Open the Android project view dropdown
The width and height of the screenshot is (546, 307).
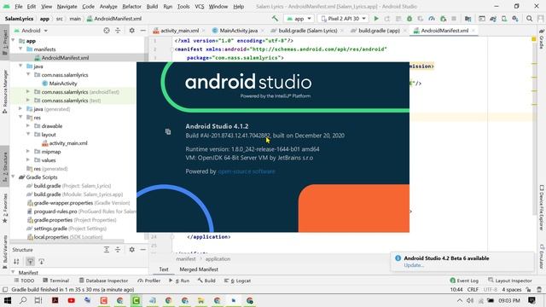click(x=31, y=31)
